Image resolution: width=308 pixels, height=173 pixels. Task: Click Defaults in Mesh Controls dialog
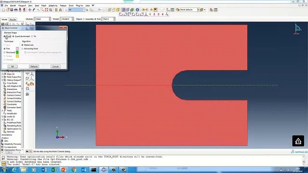(x=34, y=67)
